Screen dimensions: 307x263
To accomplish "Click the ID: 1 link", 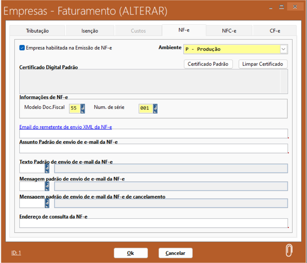I will [16, 253].
